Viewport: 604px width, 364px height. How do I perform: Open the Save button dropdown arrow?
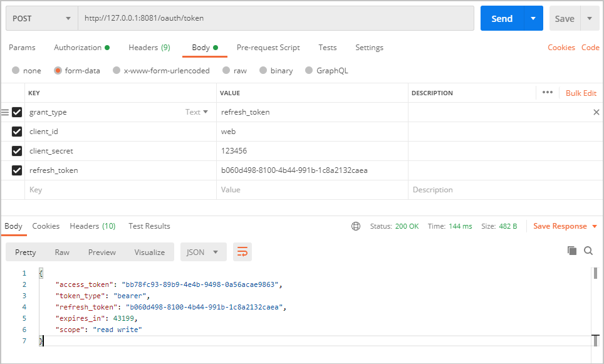point(590,18)
